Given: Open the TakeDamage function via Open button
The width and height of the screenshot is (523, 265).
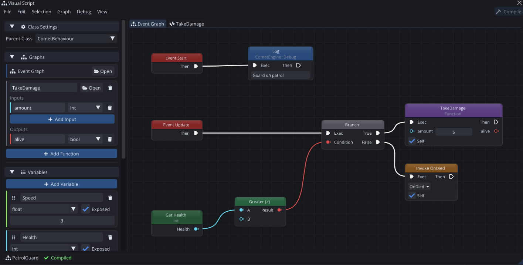Looking at the screenshot, I should [x=91, y=88].
